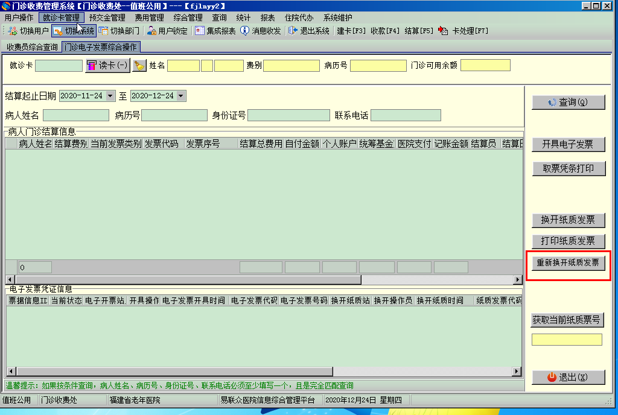The image size is (618, 415).
Task: Open the 综合管理 menu
Action: point(188,17)
